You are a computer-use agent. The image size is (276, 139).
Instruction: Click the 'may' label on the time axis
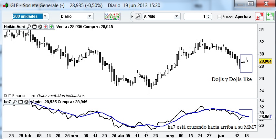tap(170, 136)
